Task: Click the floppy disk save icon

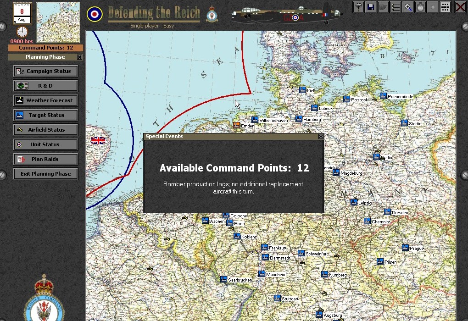Action: click(x=371, y=7)
